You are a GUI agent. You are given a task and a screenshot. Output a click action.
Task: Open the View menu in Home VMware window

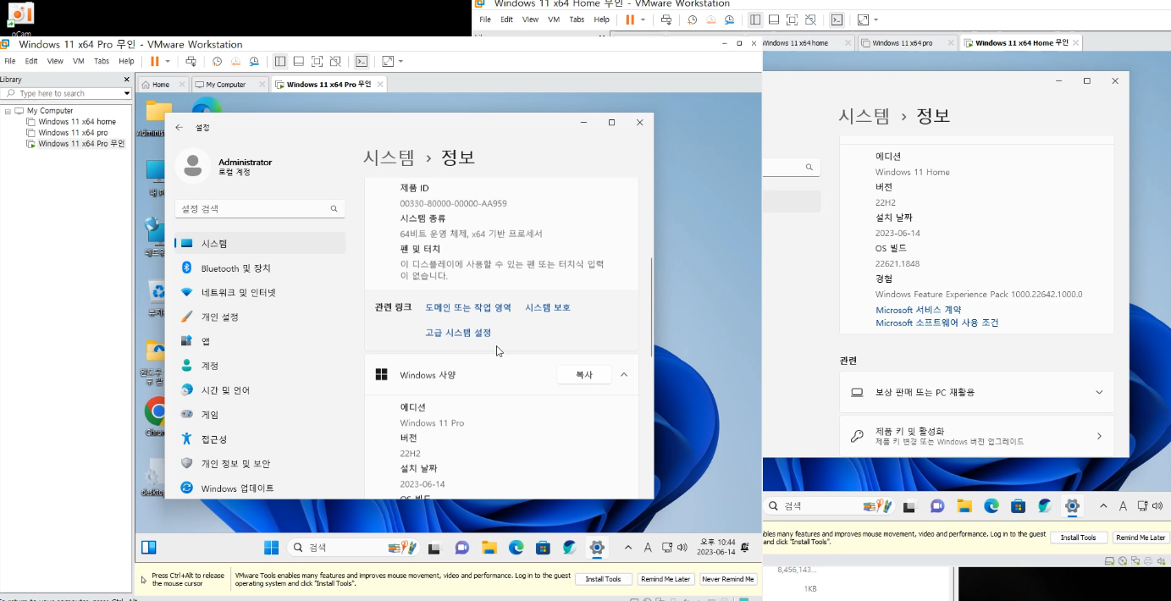tap(529, 19)
